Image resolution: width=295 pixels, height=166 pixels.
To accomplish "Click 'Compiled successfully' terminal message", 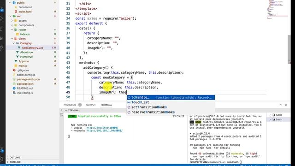I will (100, 116).
